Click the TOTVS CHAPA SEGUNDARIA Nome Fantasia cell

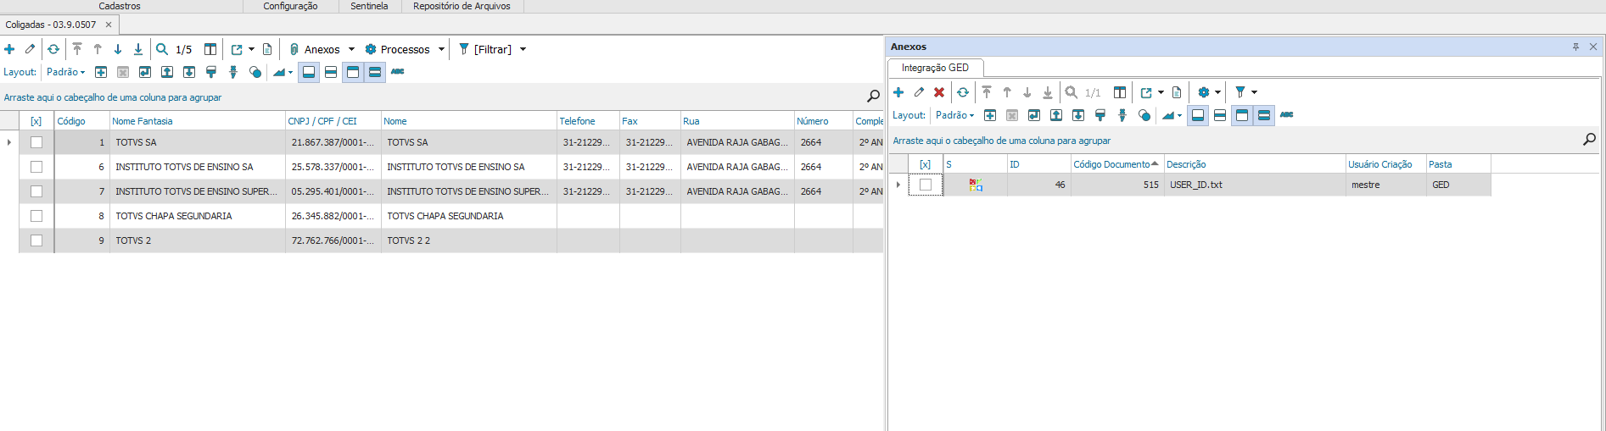coord(197,216)
